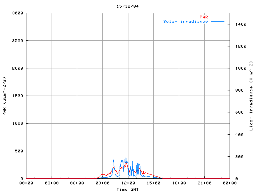The image size is (256, 192).
Task: Select the PAR legend label
Action: click(x=204, y=17)
